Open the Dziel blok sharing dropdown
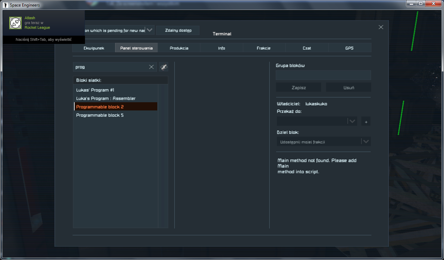 click(366, 141)
